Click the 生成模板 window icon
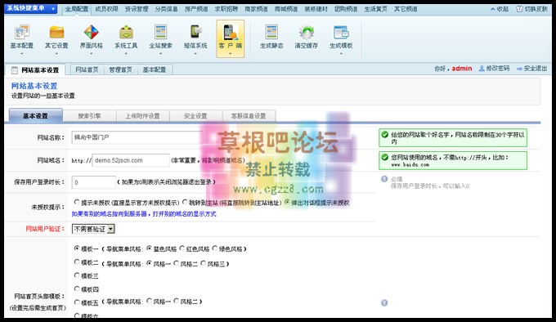This screenshot has width=556, height=322. point(341,32)
